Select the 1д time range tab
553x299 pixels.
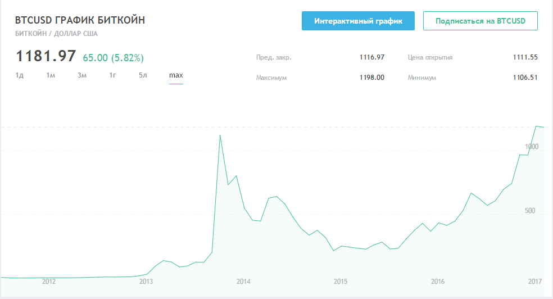[x=20, y=75]
